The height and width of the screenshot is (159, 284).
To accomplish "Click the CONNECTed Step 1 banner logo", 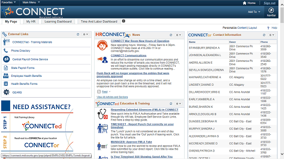I will [42, 126].
